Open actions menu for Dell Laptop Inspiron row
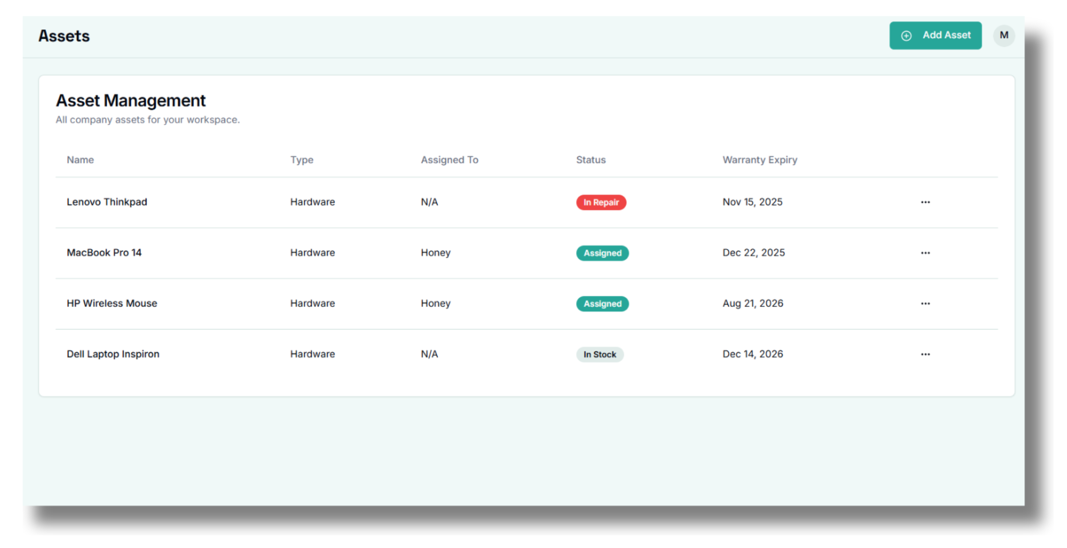Viewport: 1067px width, 548px height. coord(926,354)
